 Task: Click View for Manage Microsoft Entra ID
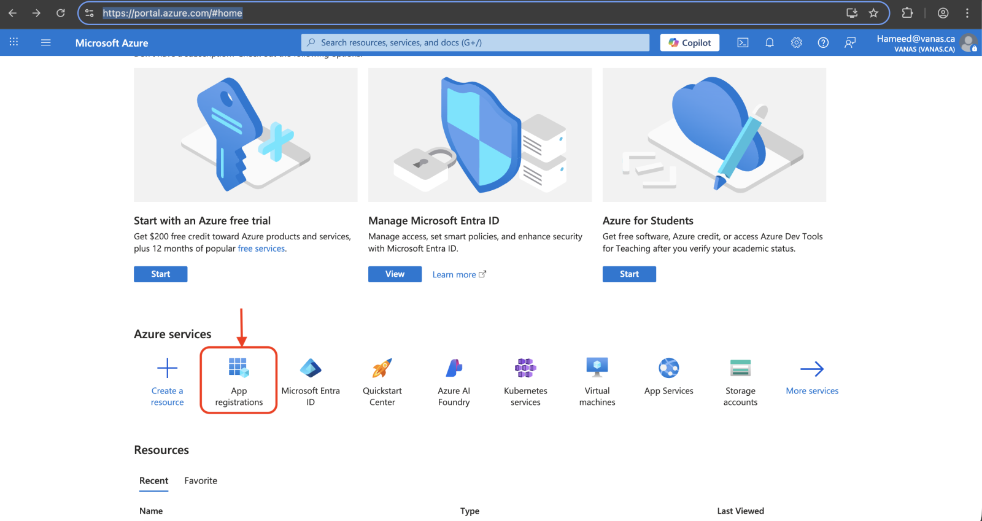395,274
